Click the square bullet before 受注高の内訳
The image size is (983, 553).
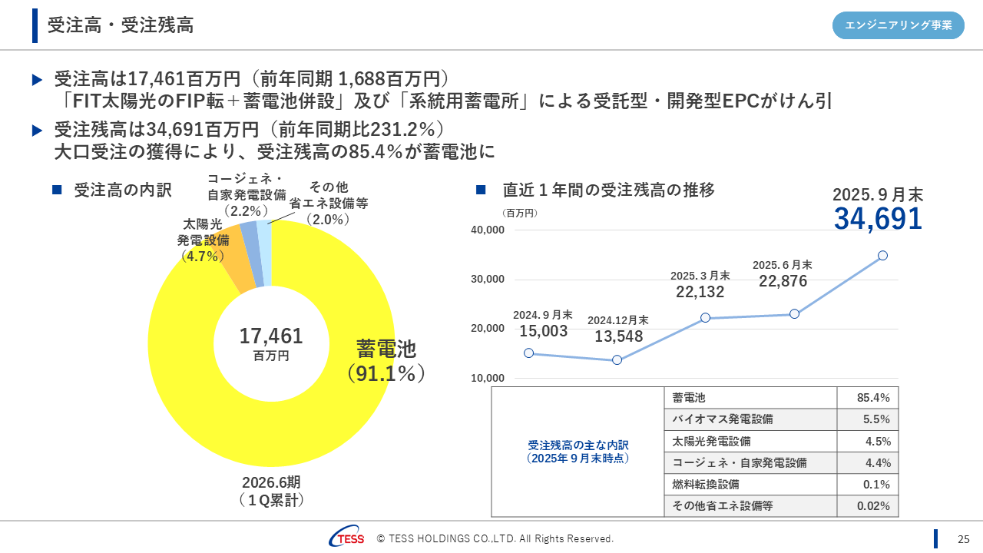click(56, 190)
